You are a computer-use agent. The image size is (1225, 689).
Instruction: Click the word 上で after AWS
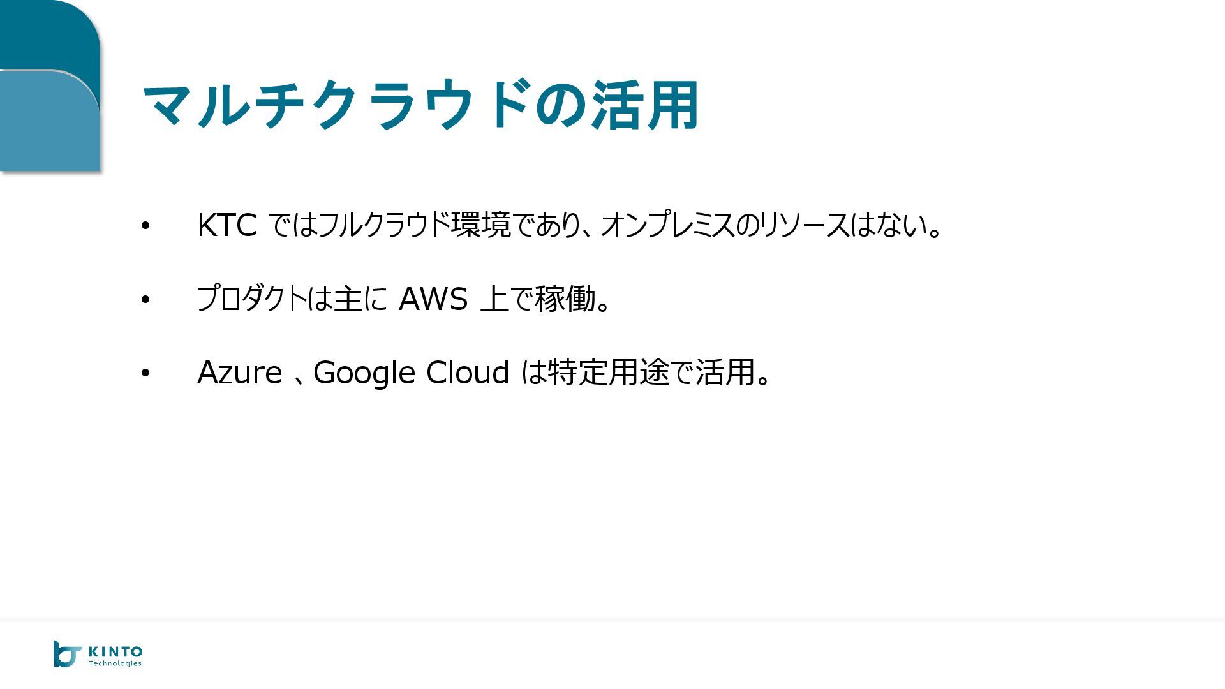point(507,299)
